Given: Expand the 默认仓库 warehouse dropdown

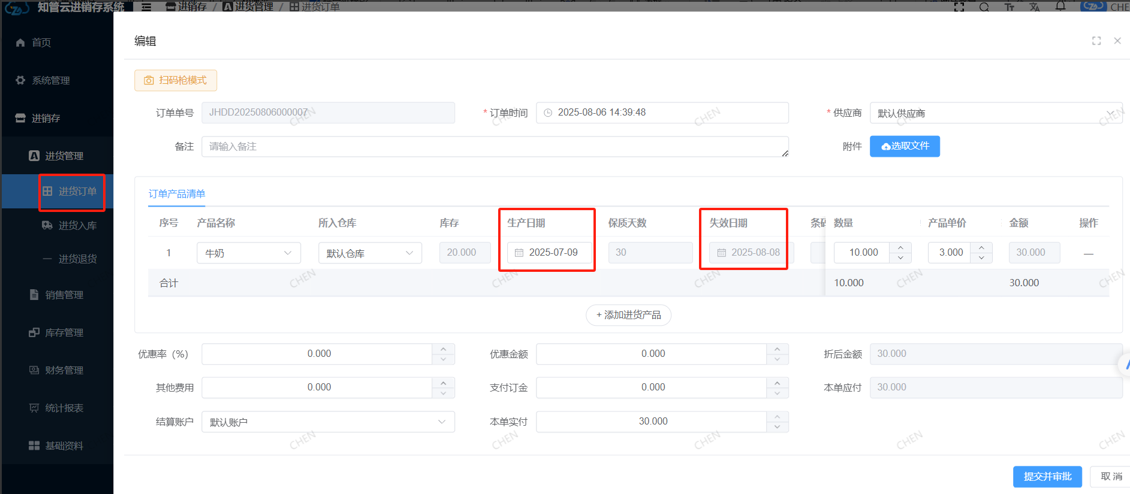Looking at the screenshot, I should tap(369, 253).
